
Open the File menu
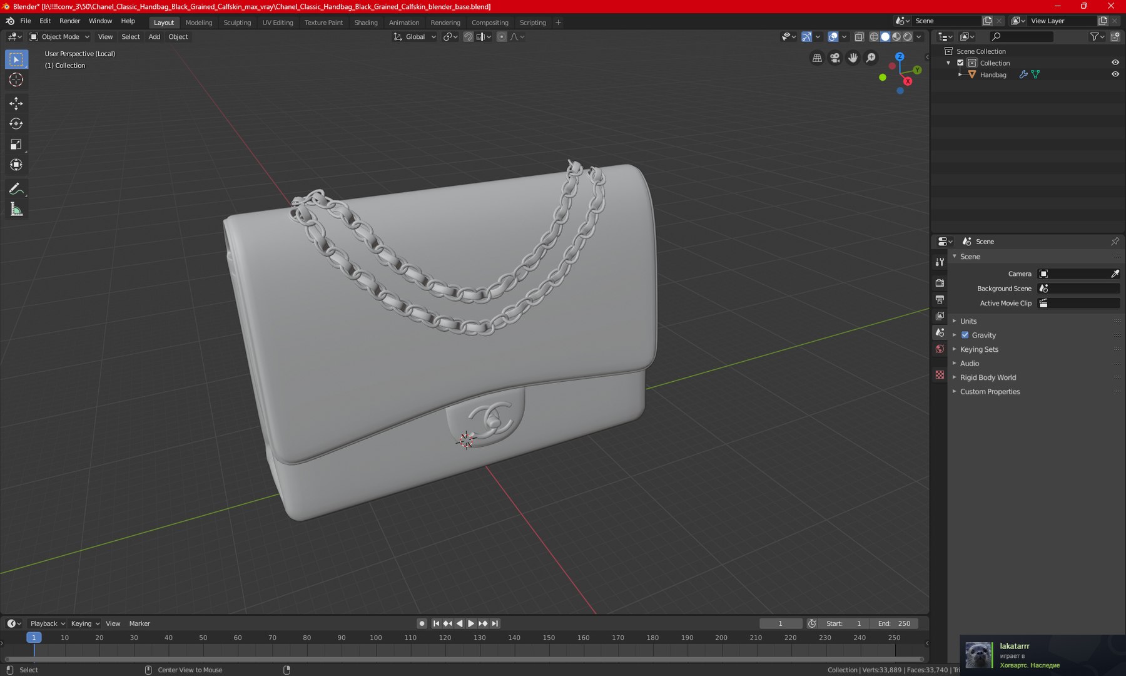26,21
